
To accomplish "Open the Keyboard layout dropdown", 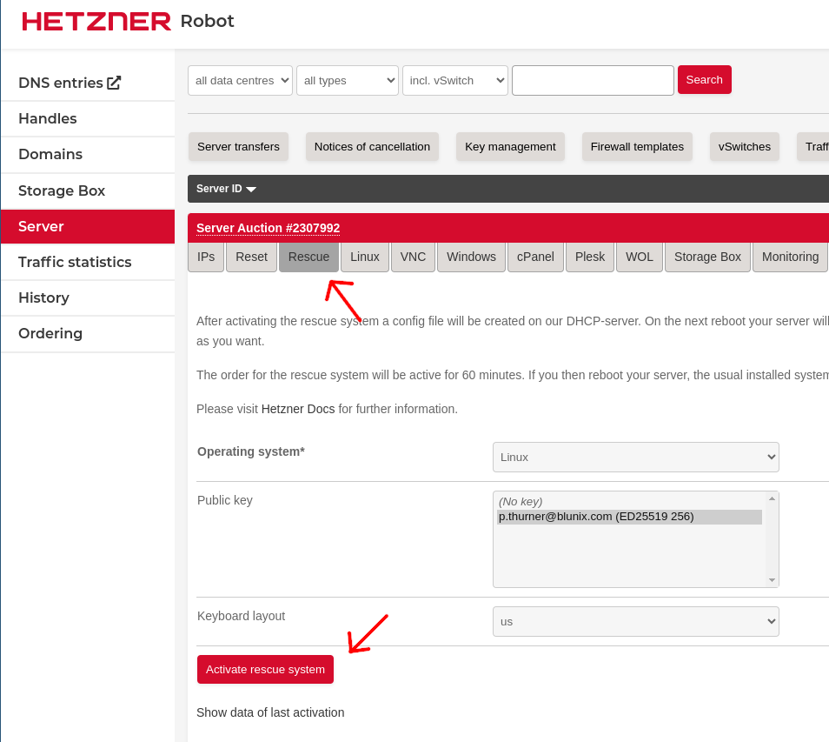I will 635,621.
